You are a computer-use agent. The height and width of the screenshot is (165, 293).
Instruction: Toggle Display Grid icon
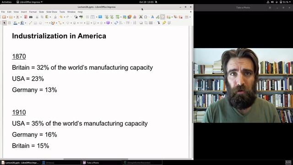tap(87, 17)
